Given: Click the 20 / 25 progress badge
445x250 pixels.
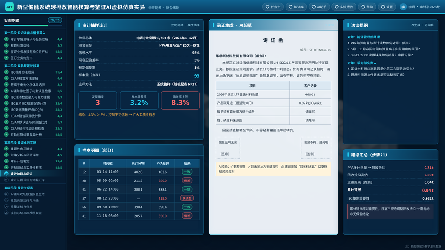Looking at the screenshot, I should pyautogui.click(x=55, y=20).
